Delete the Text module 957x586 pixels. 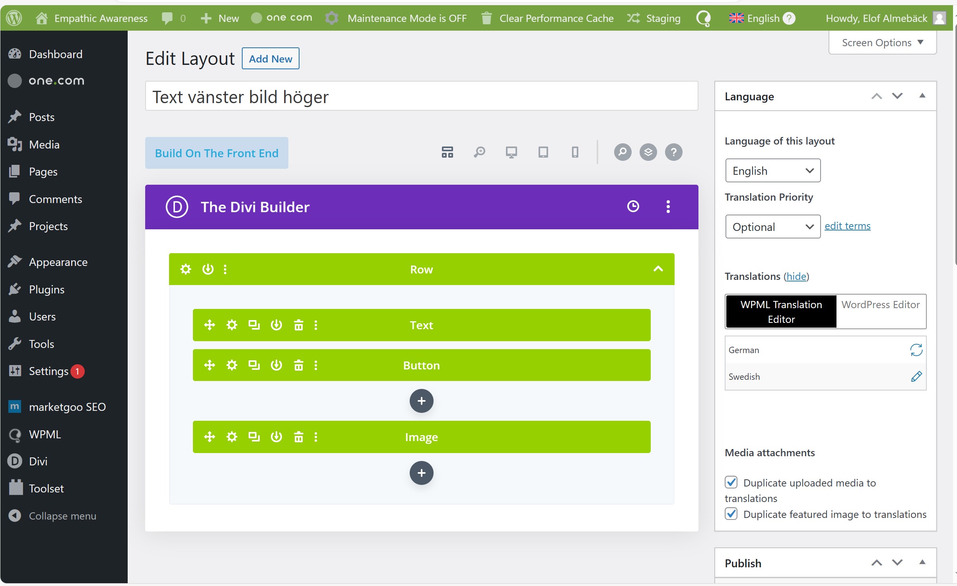click(x=298, y=325)
